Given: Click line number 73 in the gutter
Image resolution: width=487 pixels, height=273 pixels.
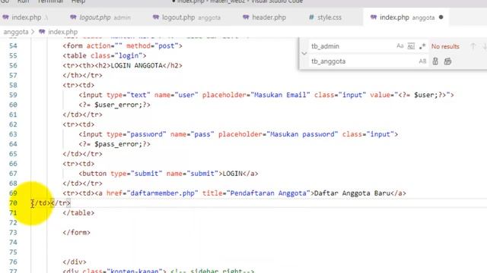Looking at the screenshot, I should tap(13, 233).
